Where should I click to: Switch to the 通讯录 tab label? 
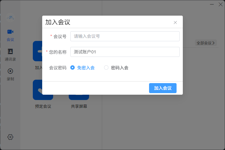(10, 59)
